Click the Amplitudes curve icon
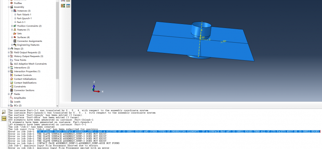 [x=11, y=98]
